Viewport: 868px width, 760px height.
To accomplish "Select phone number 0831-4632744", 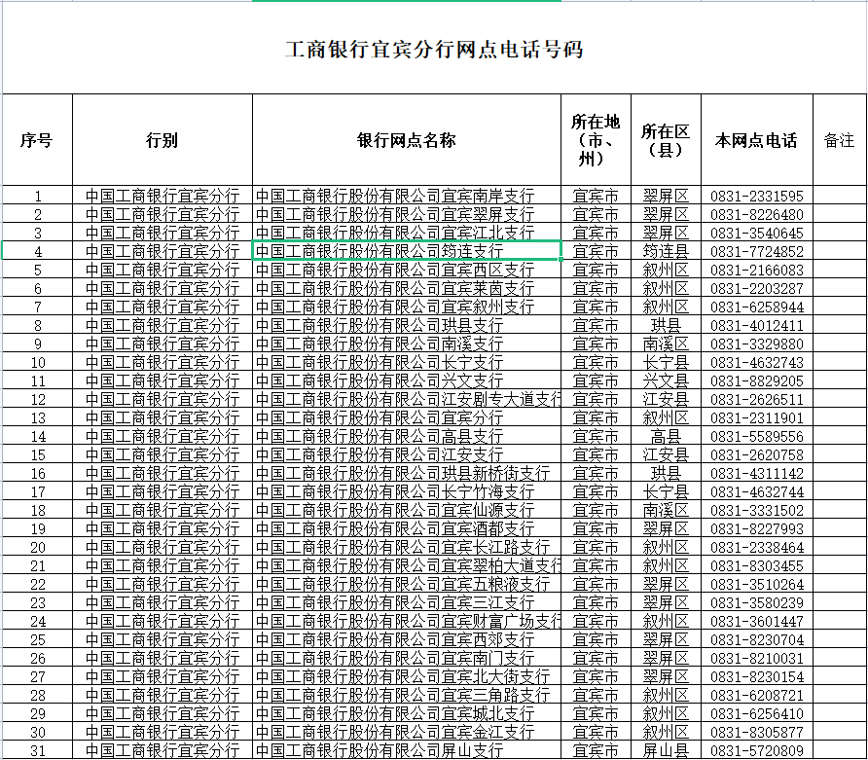I will click(x=757, y=491).
